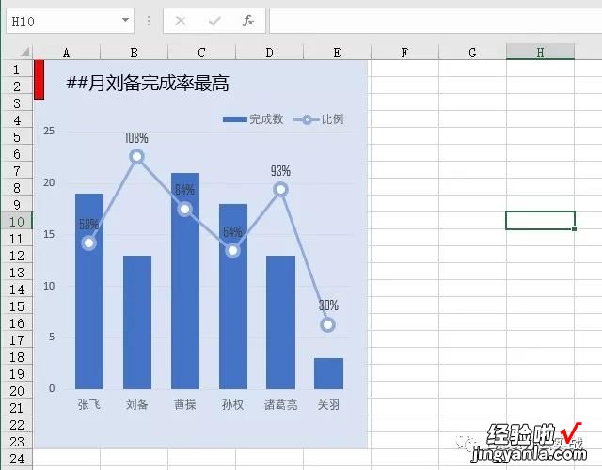The height and width of the screenshot is (470, 602).
Task: Click the line marker above 刘备
Action: click(137, 157)
